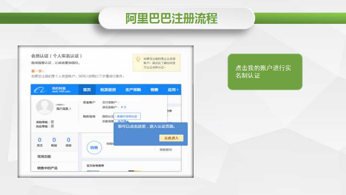Expand 账户信息 account info arrow

(64, 108)
